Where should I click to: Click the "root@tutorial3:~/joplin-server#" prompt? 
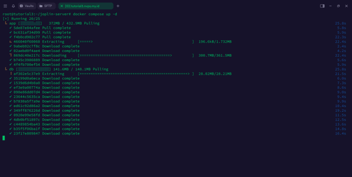coord(37,14)
